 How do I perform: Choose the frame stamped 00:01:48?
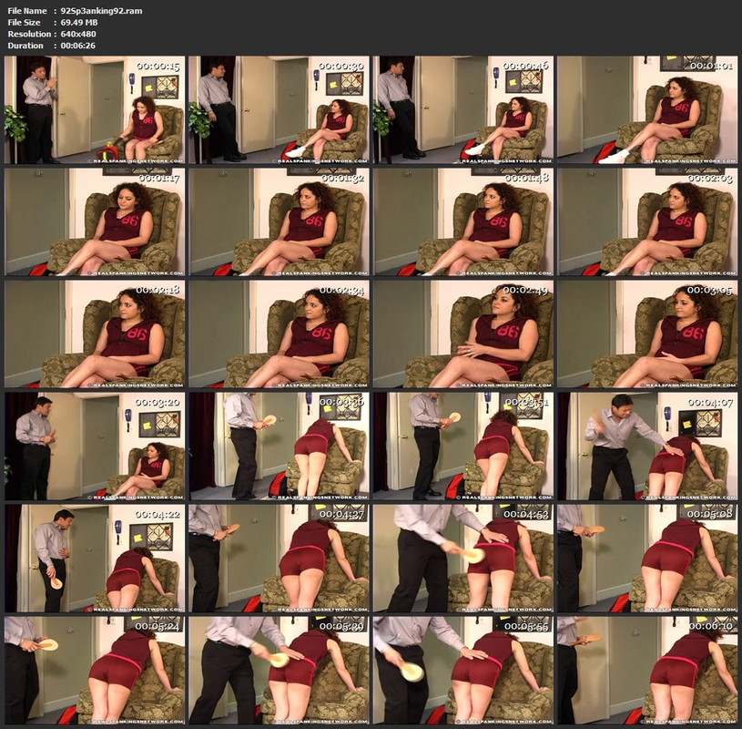(463, 222)
